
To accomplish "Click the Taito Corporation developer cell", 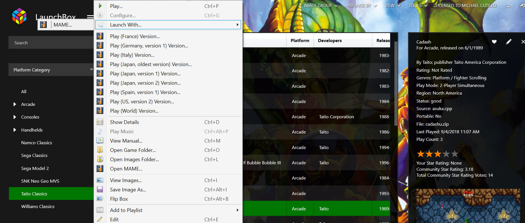I will click(x=337, y=117).
